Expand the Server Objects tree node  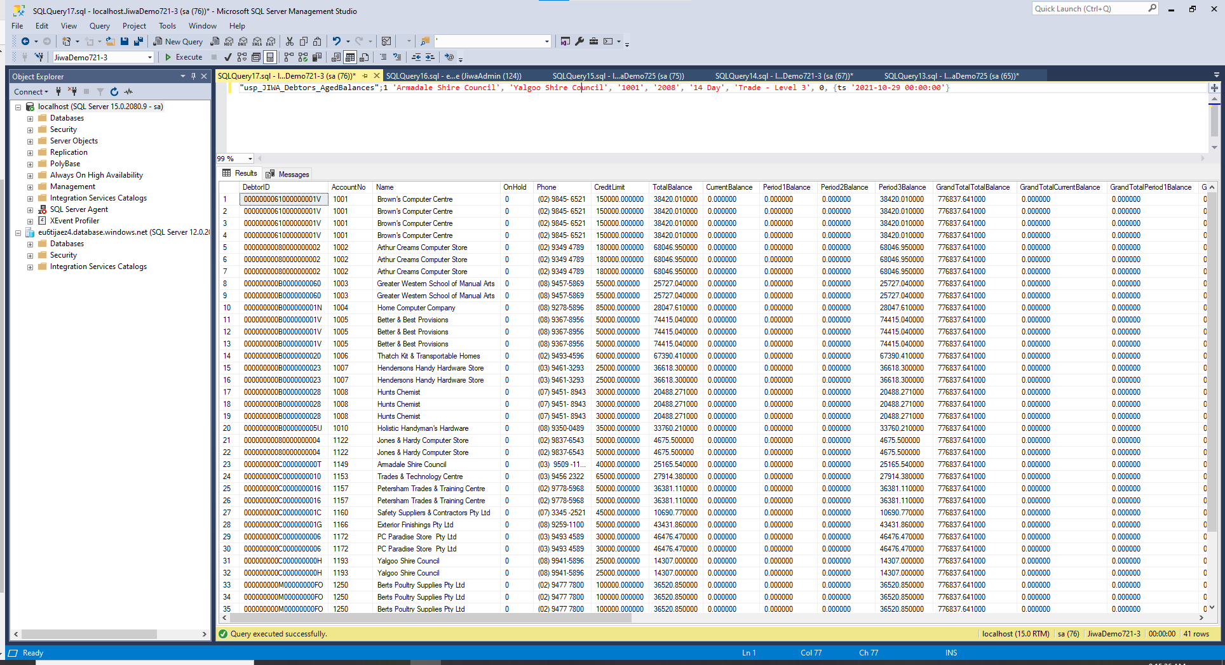[x=30, y=142]
